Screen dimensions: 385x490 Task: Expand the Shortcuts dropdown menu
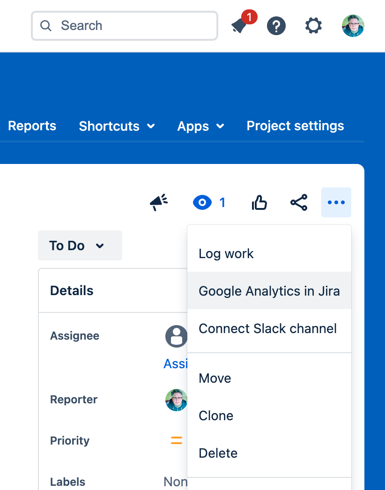click(117, 126)
